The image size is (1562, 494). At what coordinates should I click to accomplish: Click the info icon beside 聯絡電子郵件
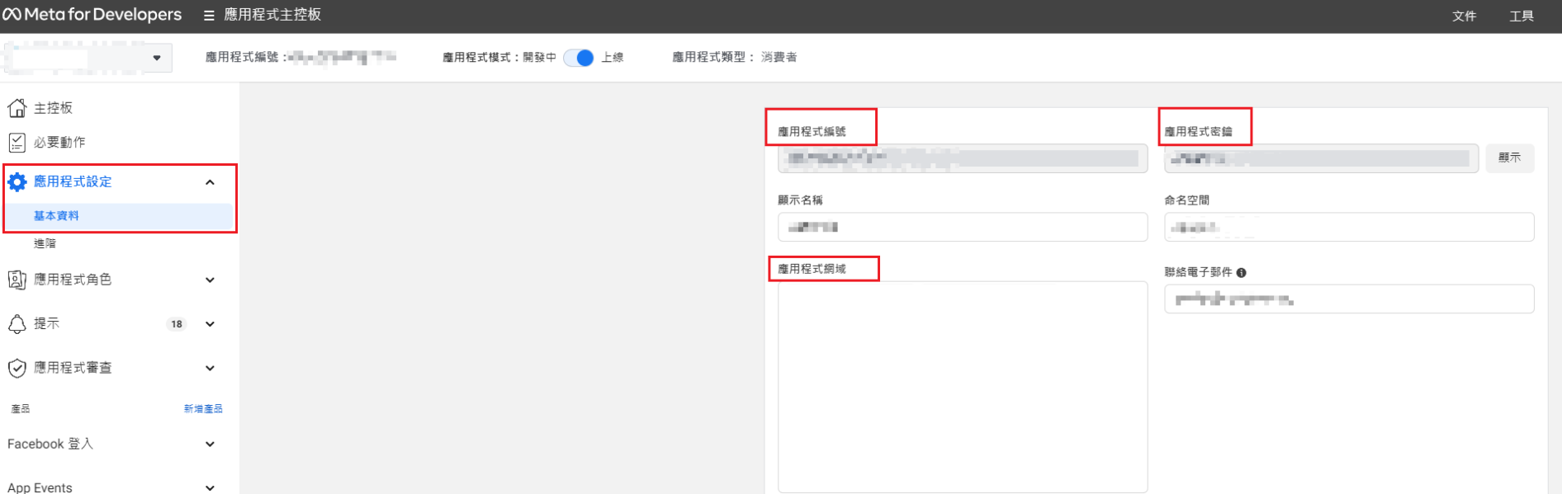(x=1242, y=273)
